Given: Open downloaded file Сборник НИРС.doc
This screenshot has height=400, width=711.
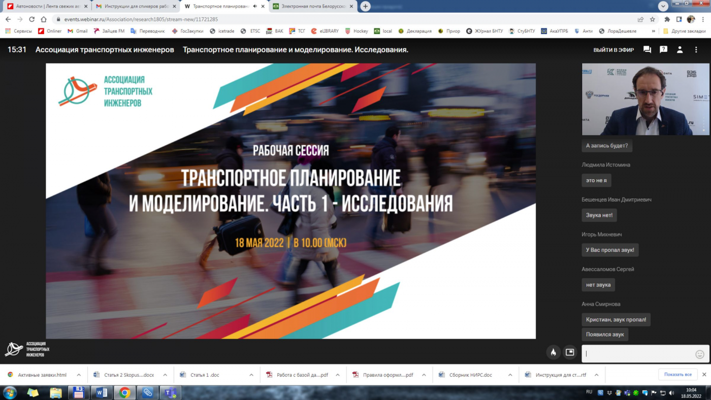Looking at the screenshot, I should [471, 375].
